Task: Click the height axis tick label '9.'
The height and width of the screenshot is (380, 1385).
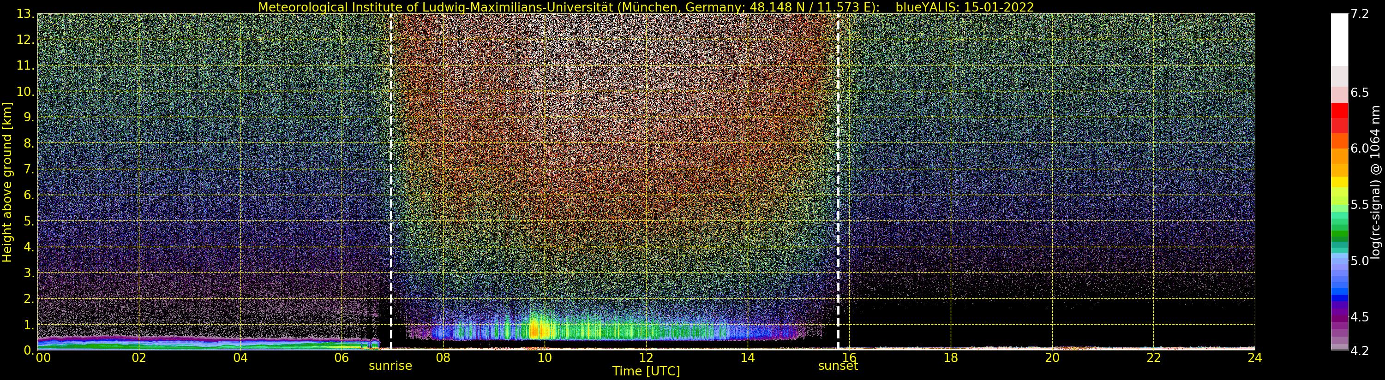Action: coord(29,117)
